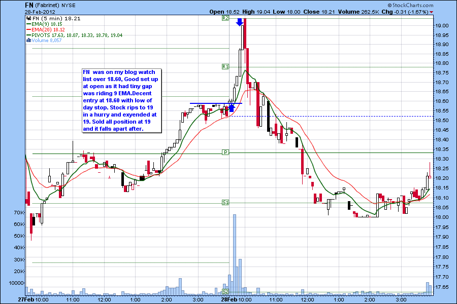Click the 17.65 price axis label
The height and width of the screenshot is (304, 457).
(x=442, y=287)
